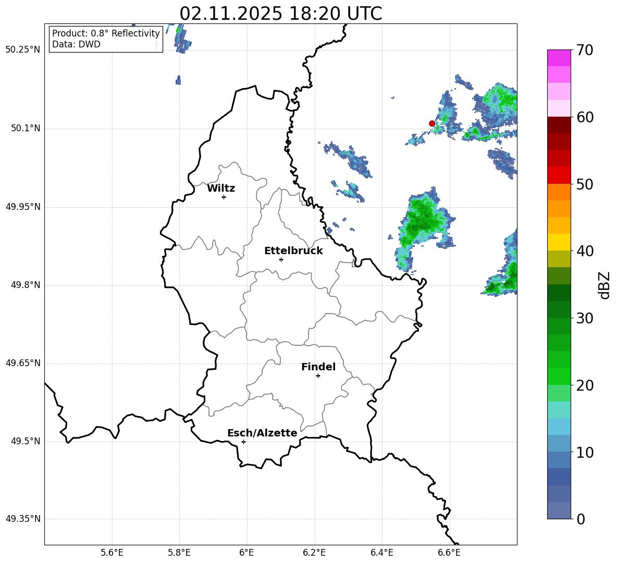Click the olive band just below 40
Image resolution: width=617 pixels, height=563 pixels.
pyautogui.click(x=559, y=259)
